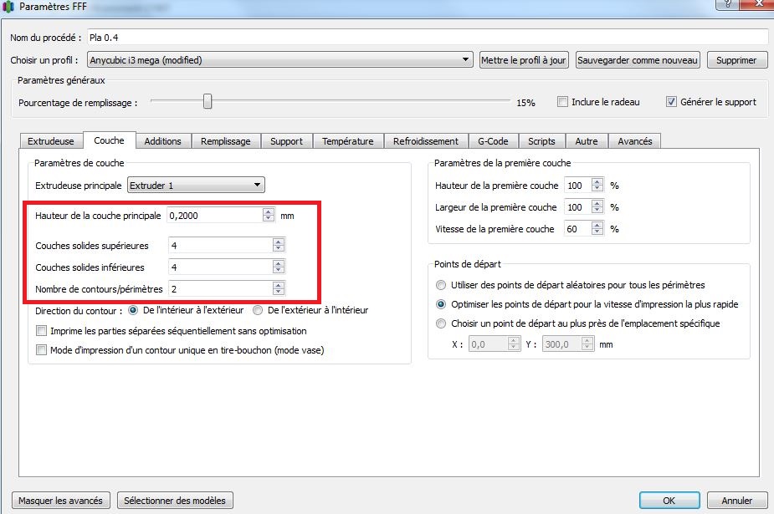Viewport: 774px width, 514px height.
Task: Toggle Inclure le radeau checkbox
Action: 562,101
